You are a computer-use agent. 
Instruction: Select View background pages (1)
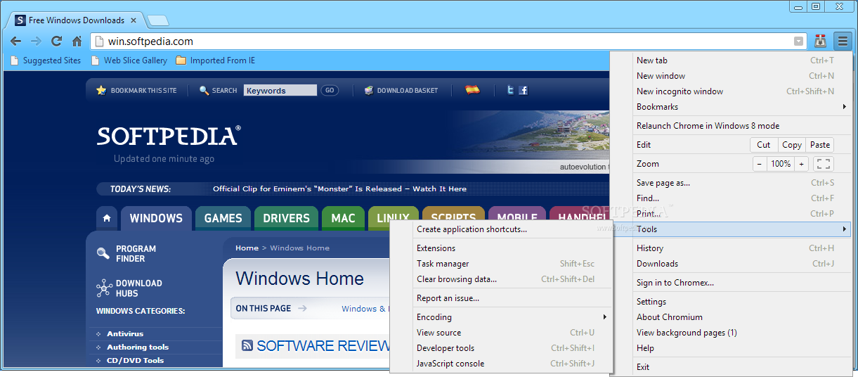[731, 333]
